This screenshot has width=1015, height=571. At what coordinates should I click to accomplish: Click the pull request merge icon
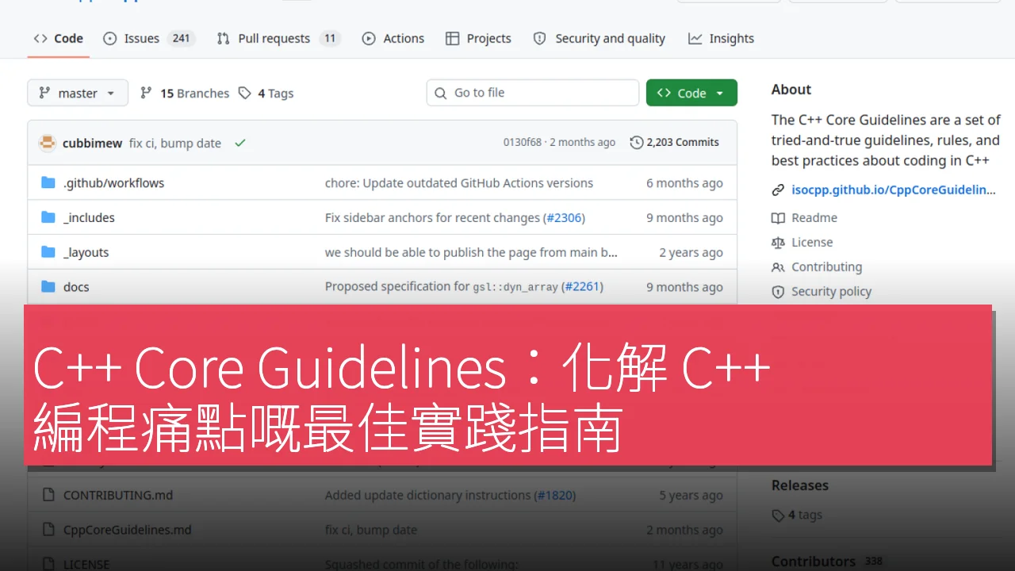point(224,38)
